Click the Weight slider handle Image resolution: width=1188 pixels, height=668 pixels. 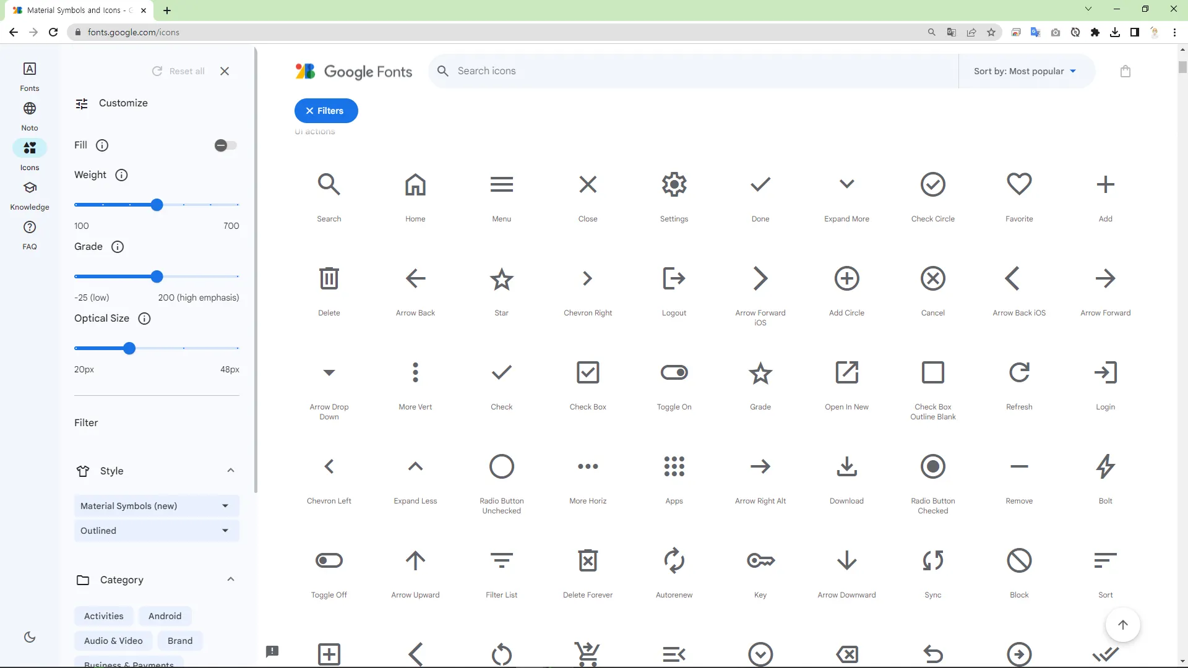[157, 205]
